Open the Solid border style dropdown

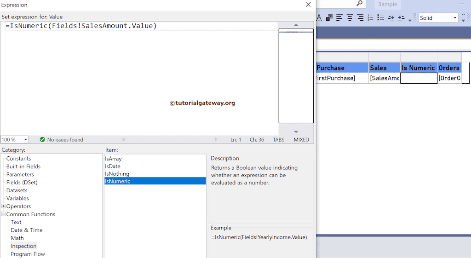[x=455, y=18]
